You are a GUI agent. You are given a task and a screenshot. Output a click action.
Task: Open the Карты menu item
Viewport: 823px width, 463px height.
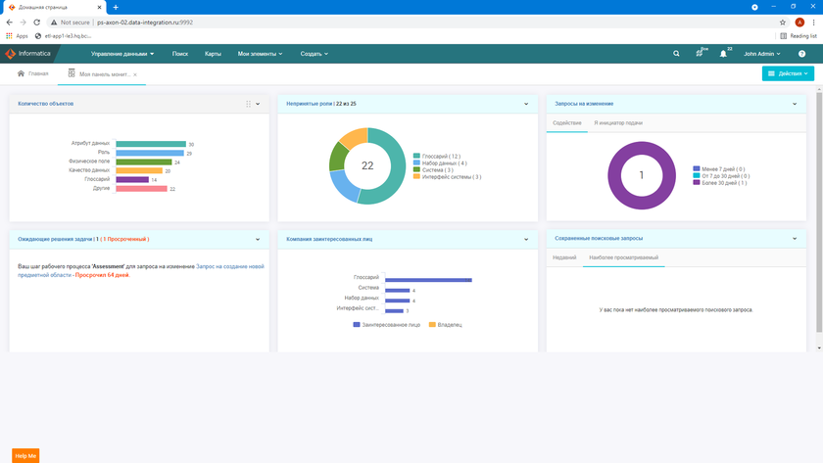[x=213, y=54]
